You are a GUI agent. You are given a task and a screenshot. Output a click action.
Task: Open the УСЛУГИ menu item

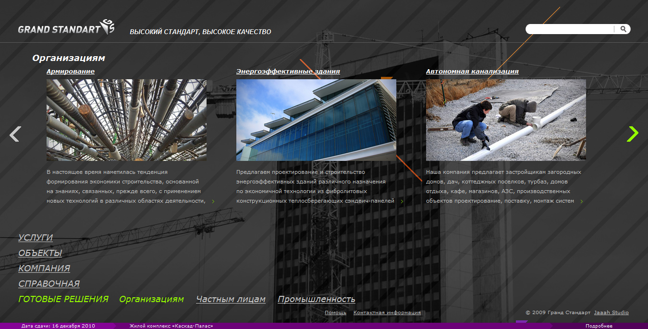click(36, 238)
